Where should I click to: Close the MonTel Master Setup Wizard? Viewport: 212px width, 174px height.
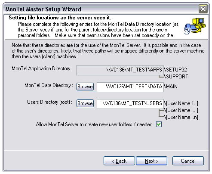pyautogui.click(x=203, y=9)
